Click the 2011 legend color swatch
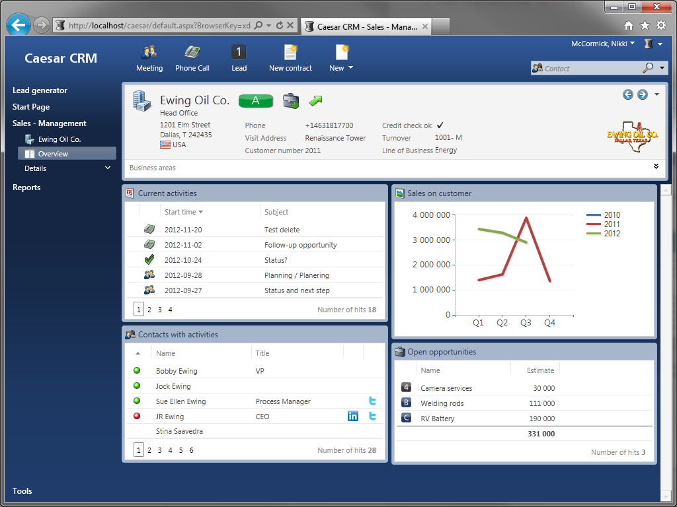Screen dimensions: 677x507 point(594,224)
